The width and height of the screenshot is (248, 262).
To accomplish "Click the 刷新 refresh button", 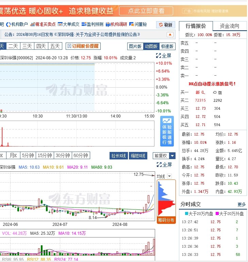I will pos(166,25).
